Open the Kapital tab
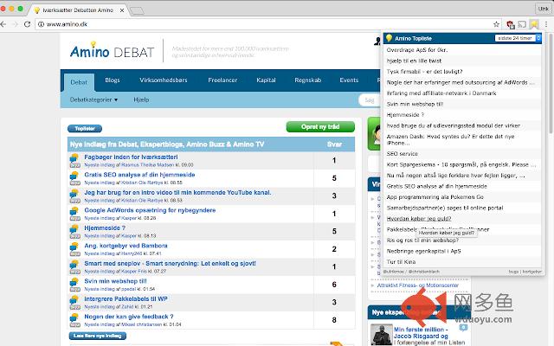This screenshot has height=346, width=554. (x=266, y=80)
